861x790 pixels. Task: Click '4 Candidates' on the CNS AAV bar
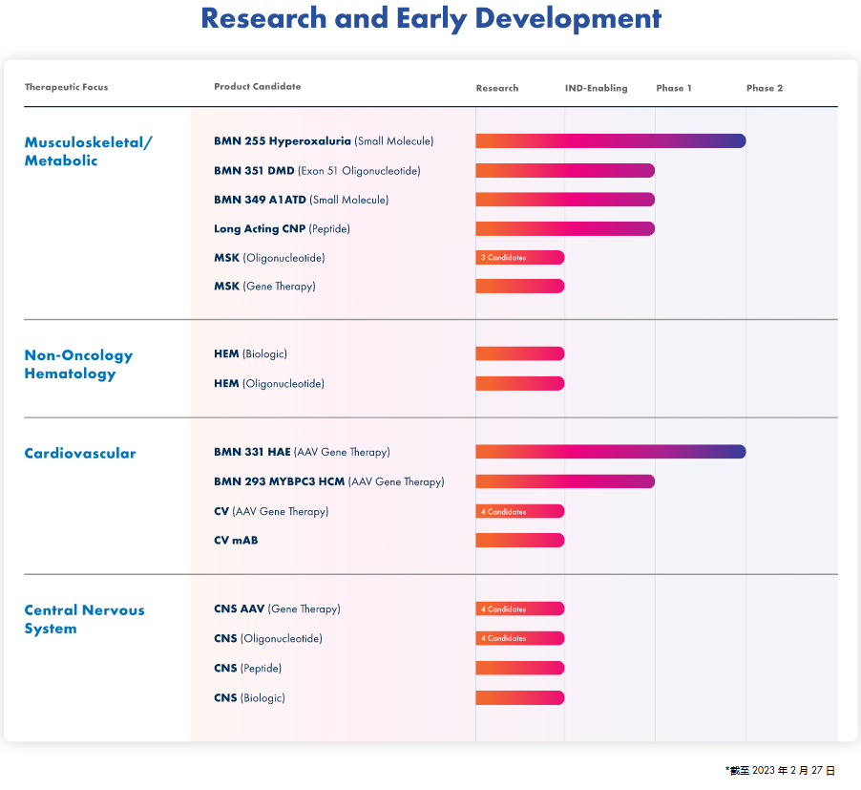(x=503, y=609)
